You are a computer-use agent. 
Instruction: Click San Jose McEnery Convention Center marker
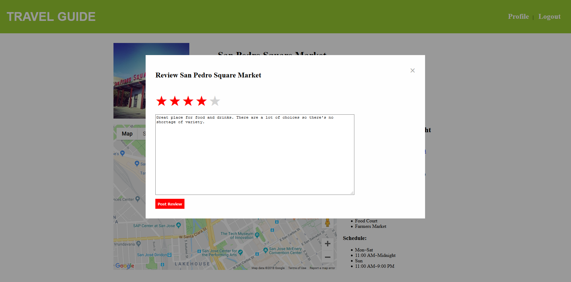click(265, 250)
